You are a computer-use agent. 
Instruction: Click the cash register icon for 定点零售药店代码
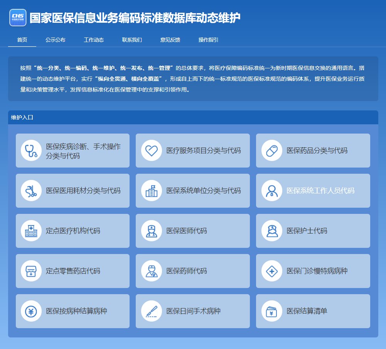click(x=31, y=271)
